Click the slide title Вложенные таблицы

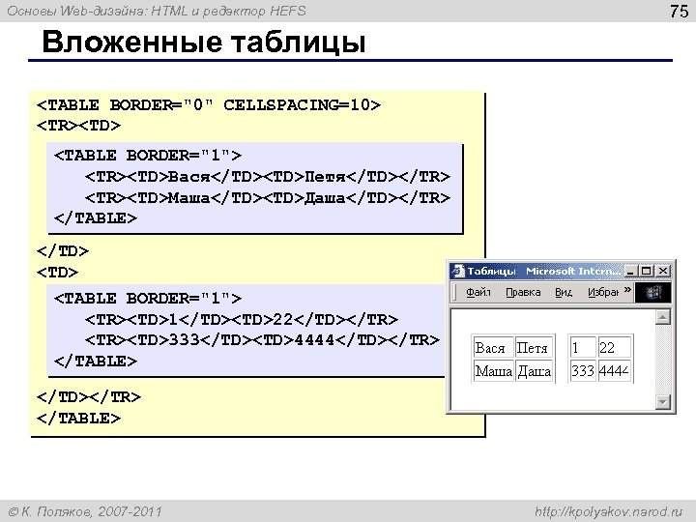coord(204,42)
